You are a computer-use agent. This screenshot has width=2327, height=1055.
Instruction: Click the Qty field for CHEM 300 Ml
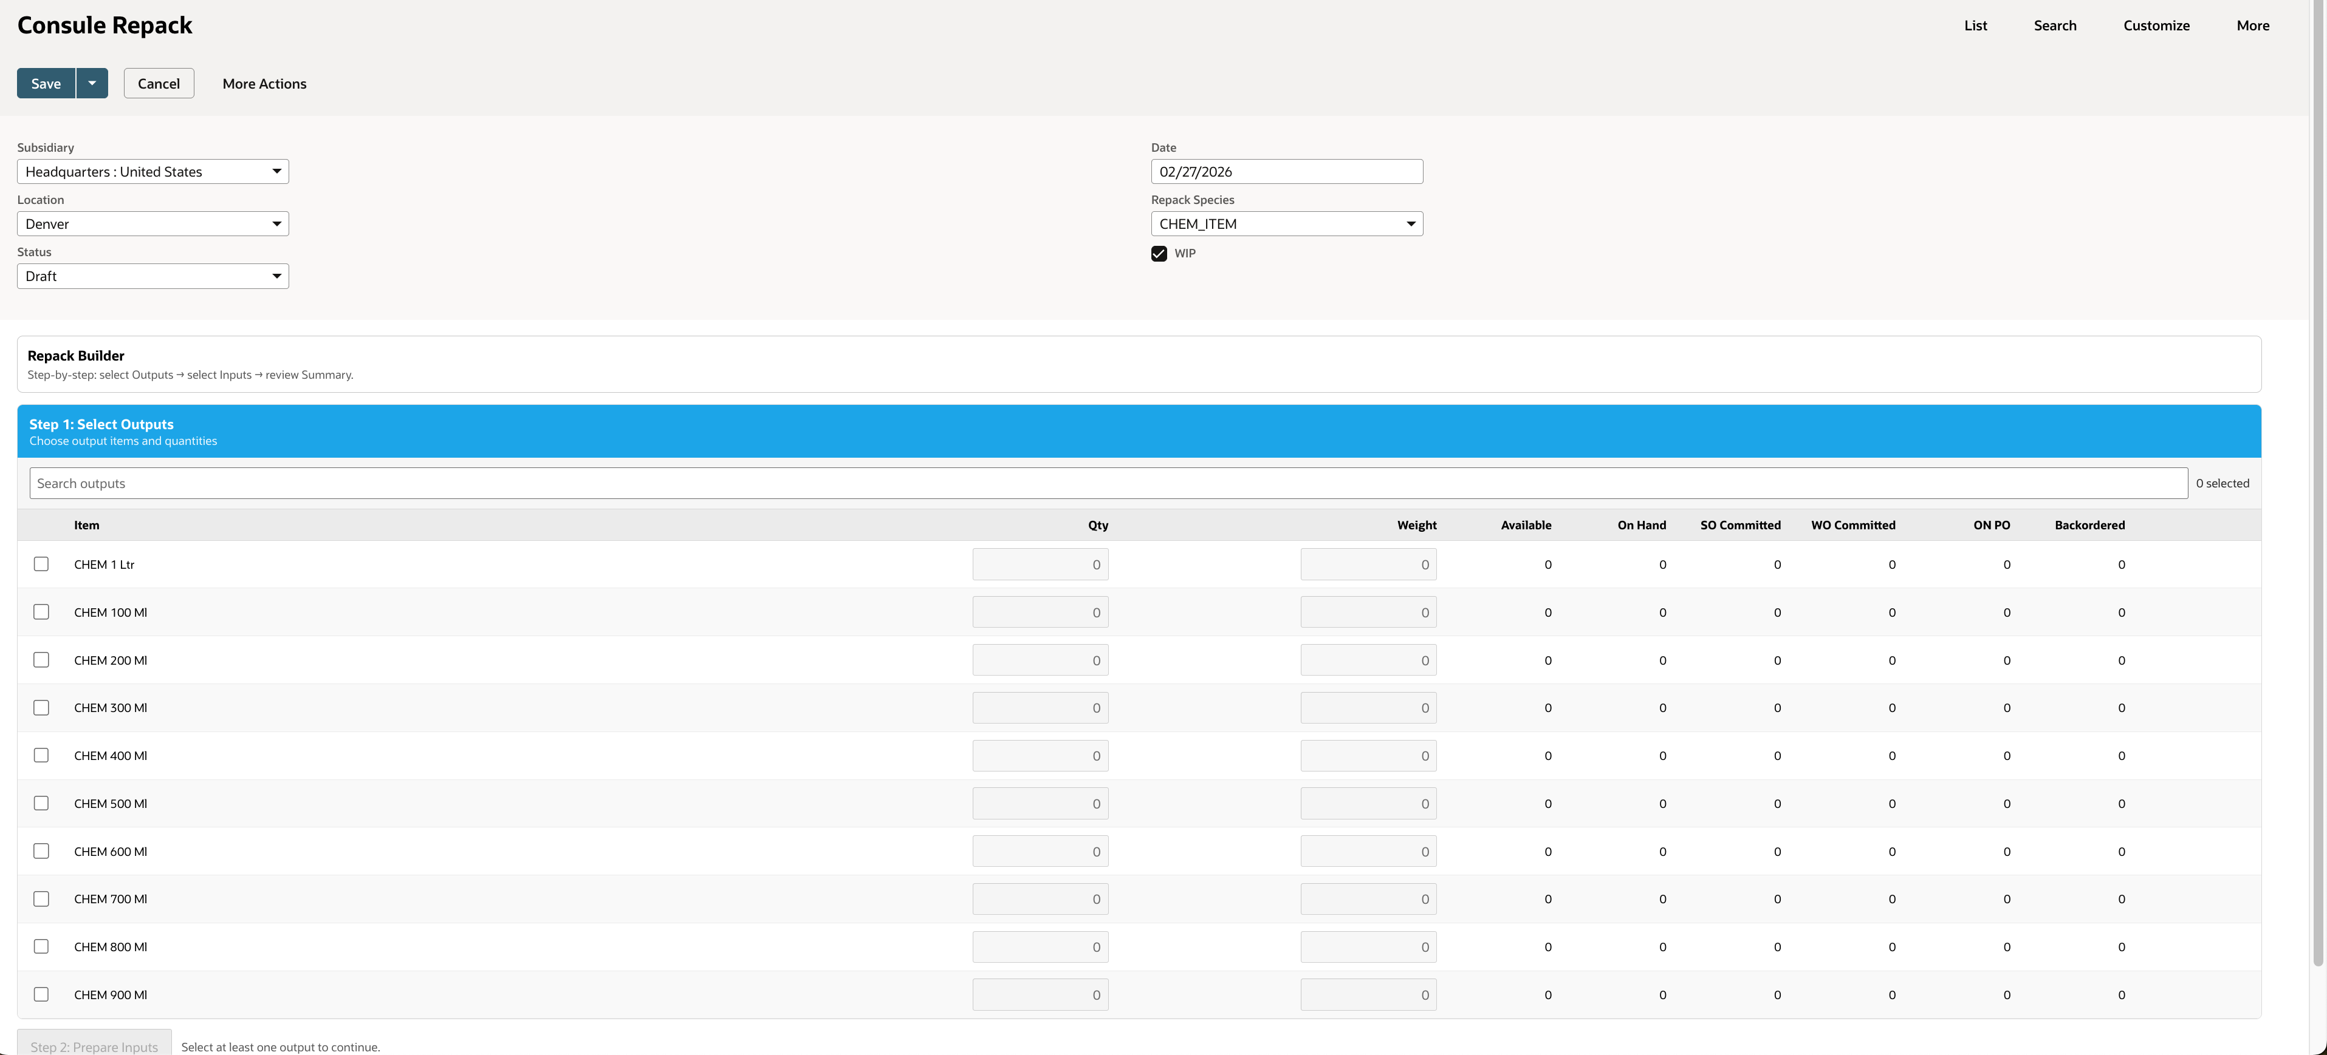click(x=1040, y=708)
